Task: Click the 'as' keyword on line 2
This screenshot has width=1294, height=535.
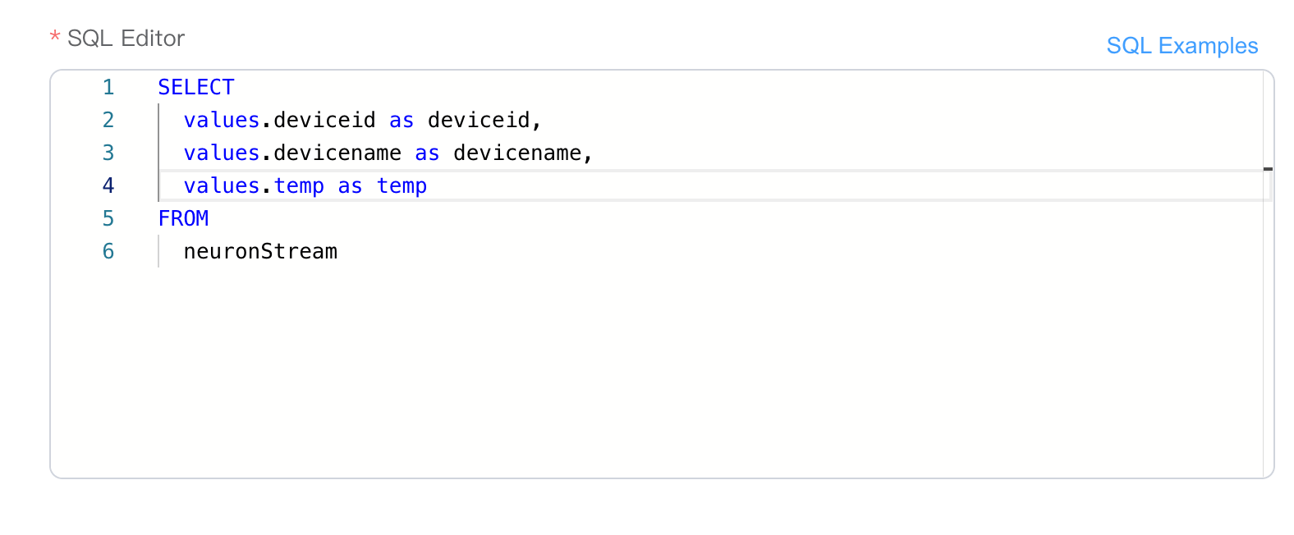Action: (402, 120)
